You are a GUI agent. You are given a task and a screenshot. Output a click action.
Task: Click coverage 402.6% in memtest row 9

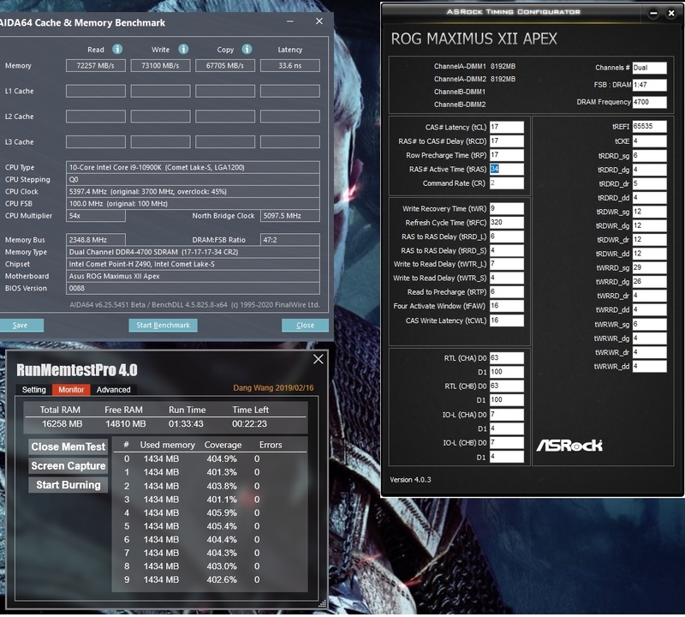[222, 579]
